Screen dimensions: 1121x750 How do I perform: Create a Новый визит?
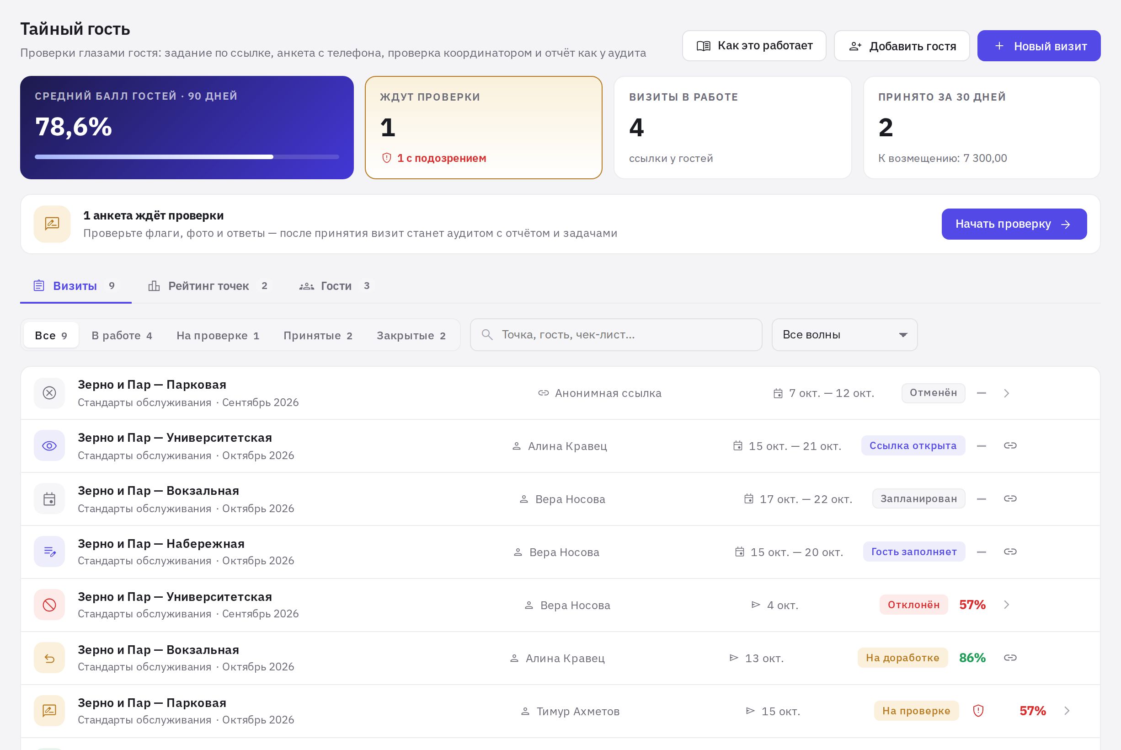[1039, 46]
